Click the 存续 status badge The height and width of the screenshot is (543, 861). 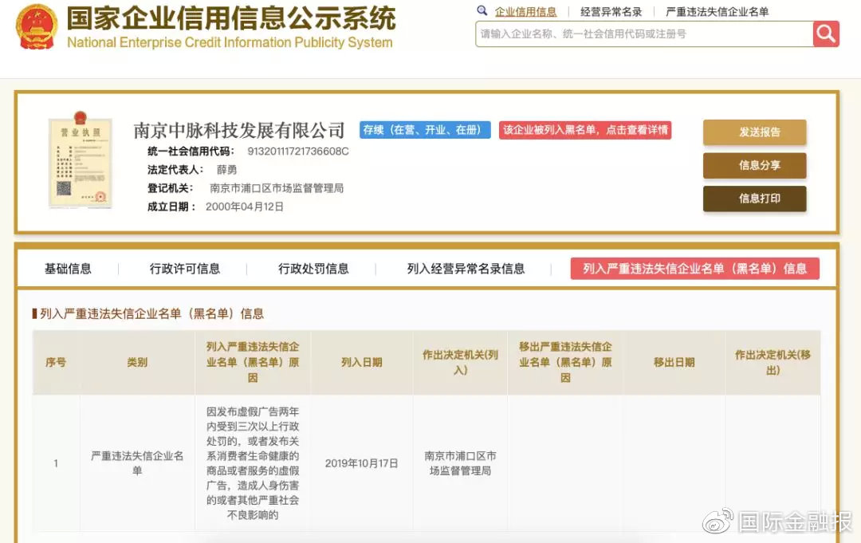point(425,130)
